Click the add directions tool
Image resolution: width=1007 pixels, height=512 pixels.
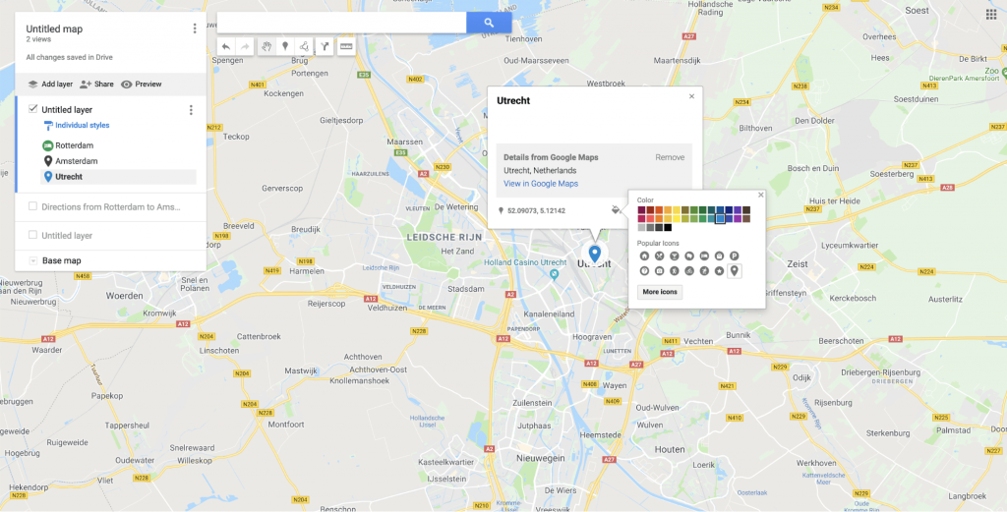coord(325,46)
